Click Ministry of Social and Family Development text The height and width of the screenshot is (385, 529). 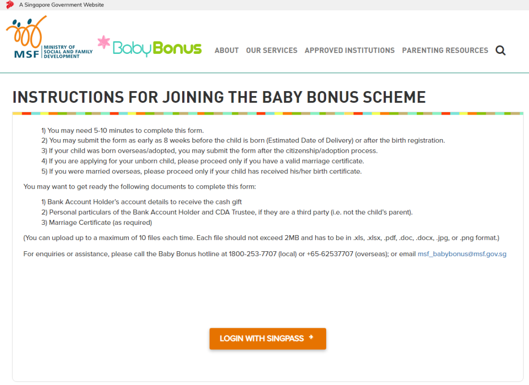click(x=68, y=52)
